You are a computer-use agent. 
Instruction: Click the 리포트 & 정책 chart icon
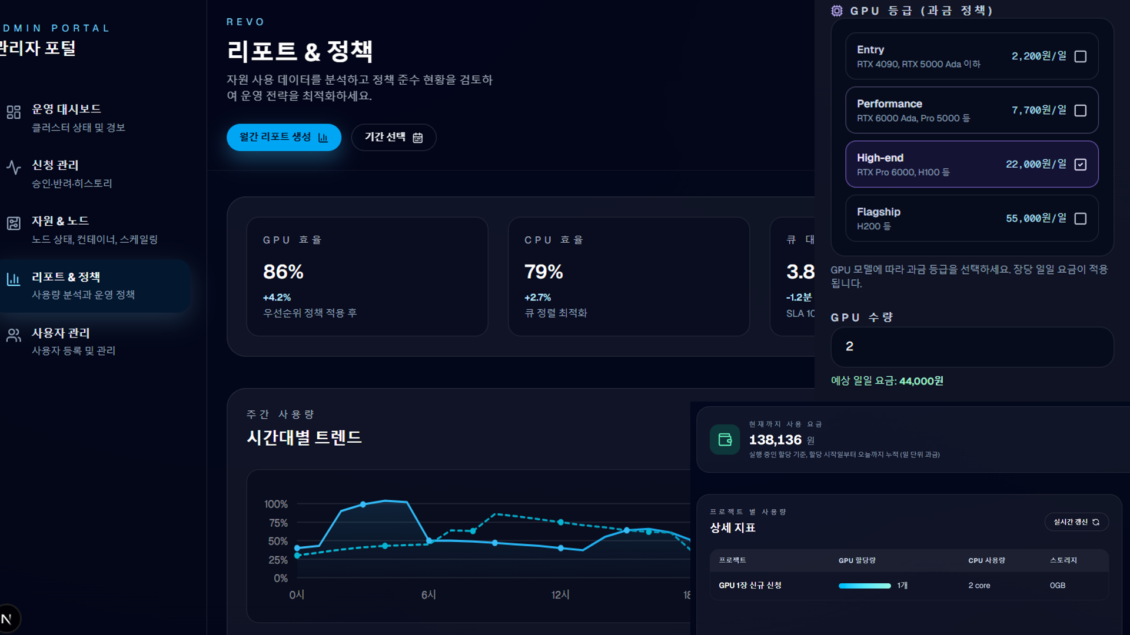(x=14, y=280)
